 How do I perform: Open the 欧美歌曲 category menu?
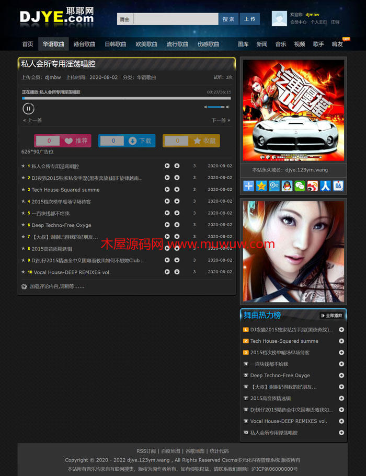[x=146, y=44]
